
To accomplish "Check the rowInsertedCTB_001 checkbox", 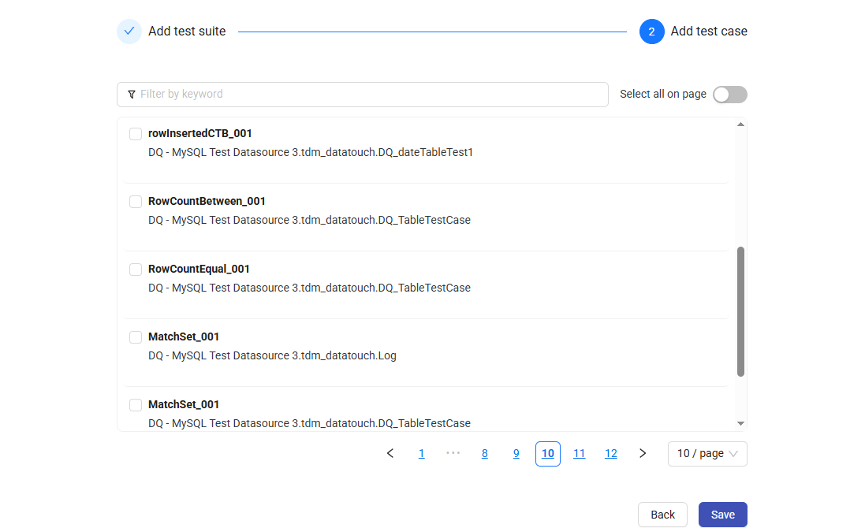I will 136,134.
